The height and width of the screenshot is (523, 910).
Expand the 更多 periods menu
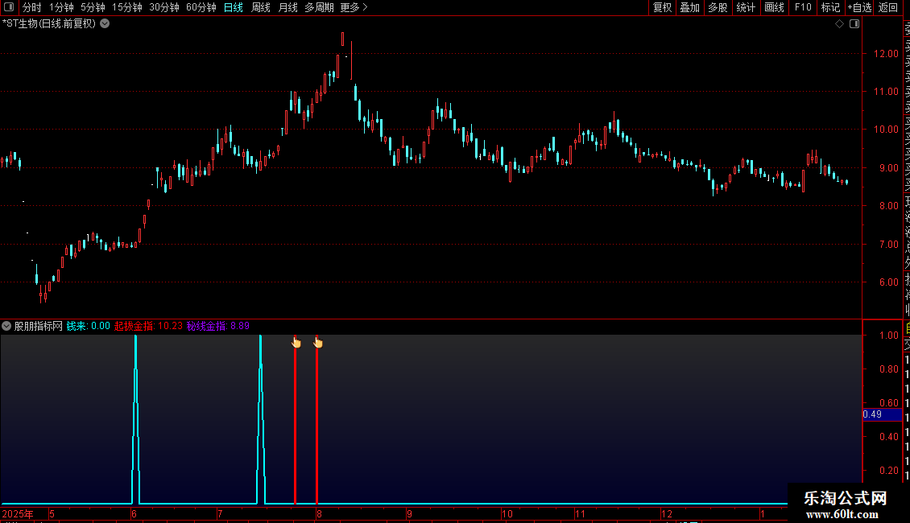(354, 7)
